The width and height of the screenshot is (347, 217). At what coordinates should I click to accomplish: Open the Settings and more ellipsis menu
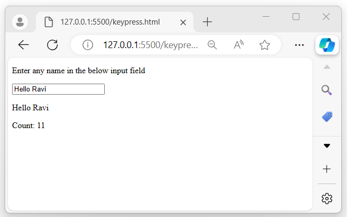[x=300, y=45]
